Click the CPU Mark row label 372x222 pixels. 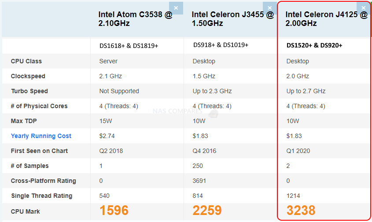(x=26, y=211)
